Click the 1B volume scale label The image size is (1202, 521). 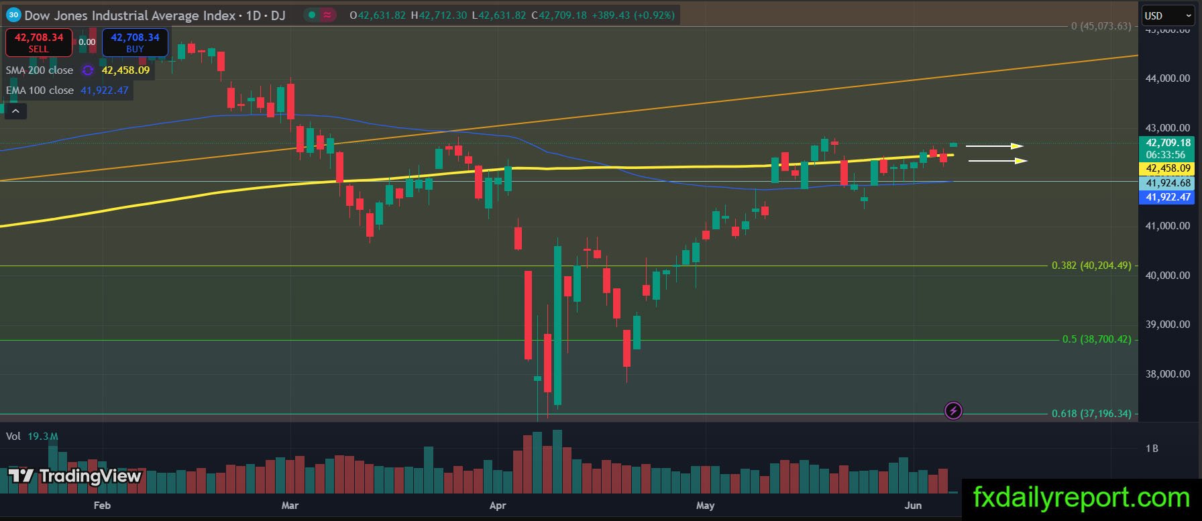(x=1152, y=449)
